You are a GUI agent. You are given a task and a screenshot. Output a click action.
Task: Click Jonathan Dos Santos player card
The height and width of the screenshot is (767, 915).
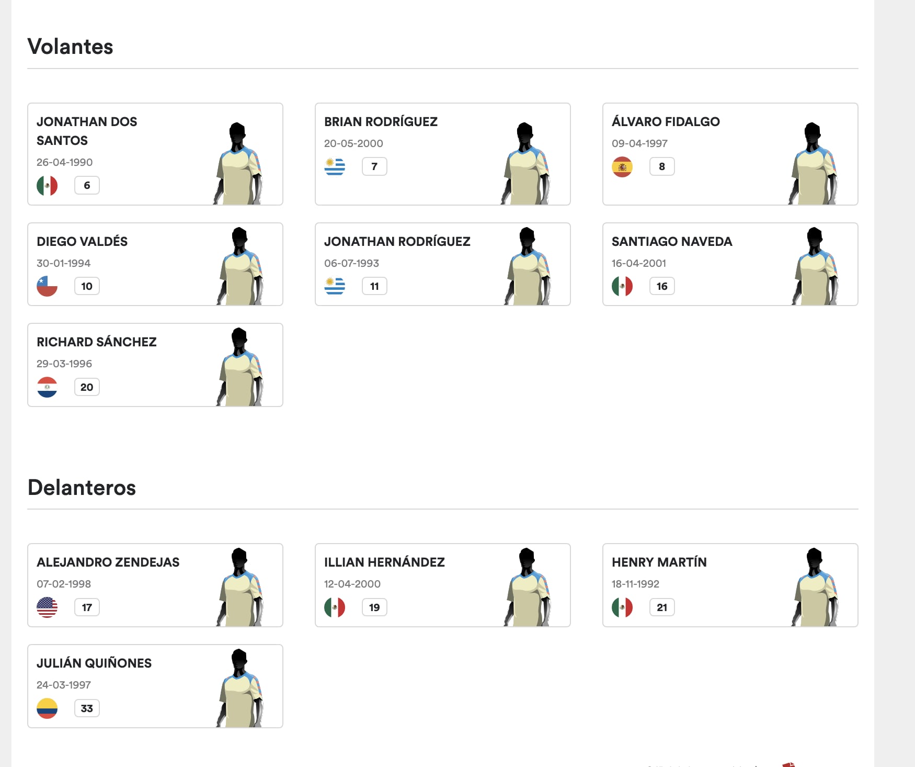click(x=155, y=154)
